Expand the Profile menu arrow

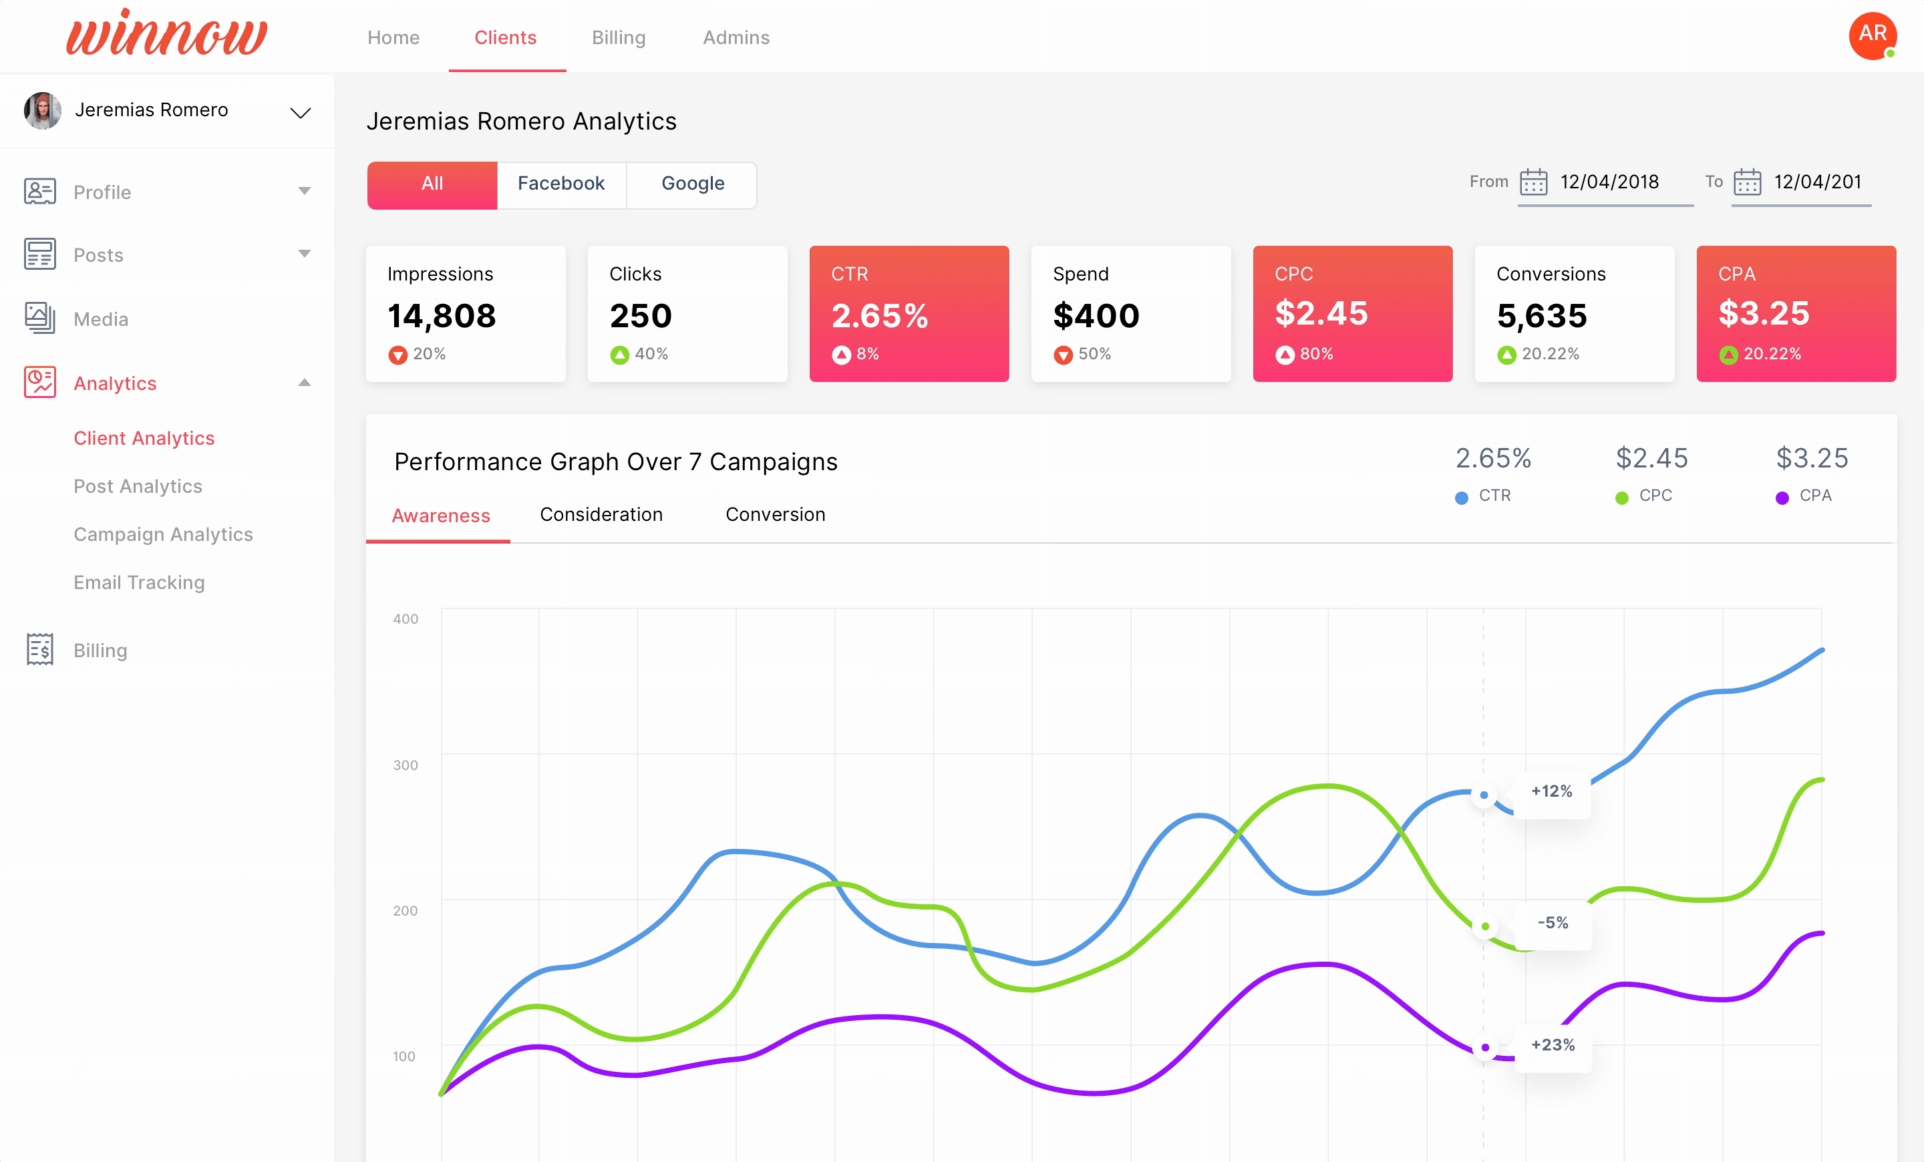(x=305, y=191)
